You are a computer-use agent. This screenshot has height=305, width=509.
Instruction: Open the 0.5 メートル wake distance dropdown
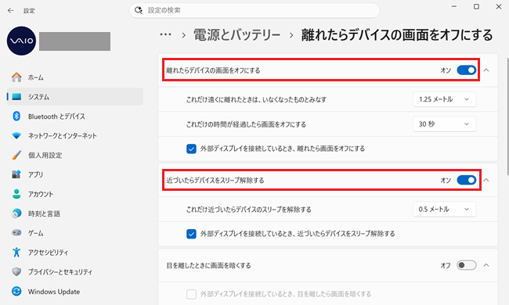[x=445, y=209]
